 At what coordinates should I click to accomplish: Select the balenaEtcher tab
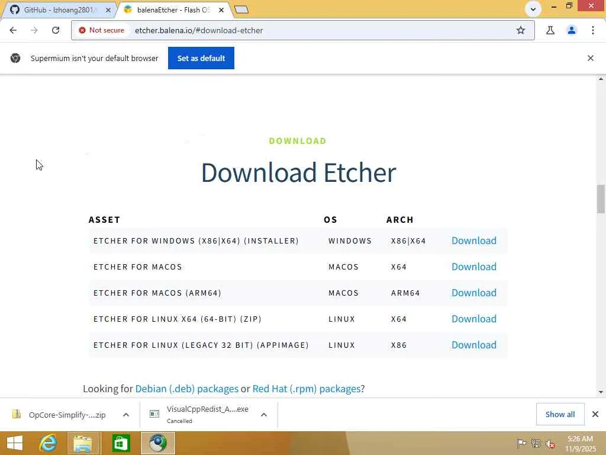pos(173,9)
